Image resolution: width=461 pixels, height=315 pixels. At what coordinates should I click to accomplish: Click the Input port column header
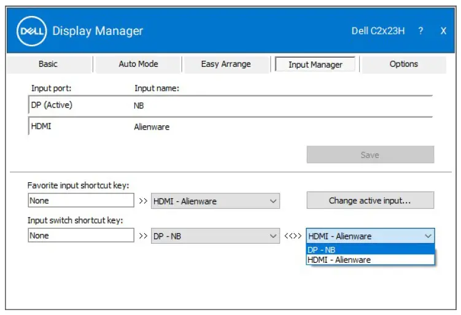(x=51, y=88)
